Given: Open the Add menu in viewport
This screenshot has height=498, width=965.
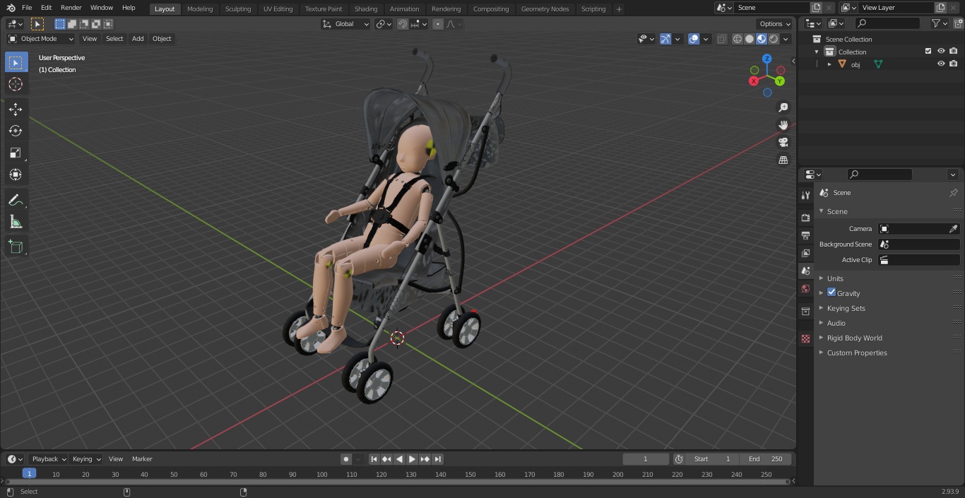Looking at the screenshot, I should tap(138, 39).
